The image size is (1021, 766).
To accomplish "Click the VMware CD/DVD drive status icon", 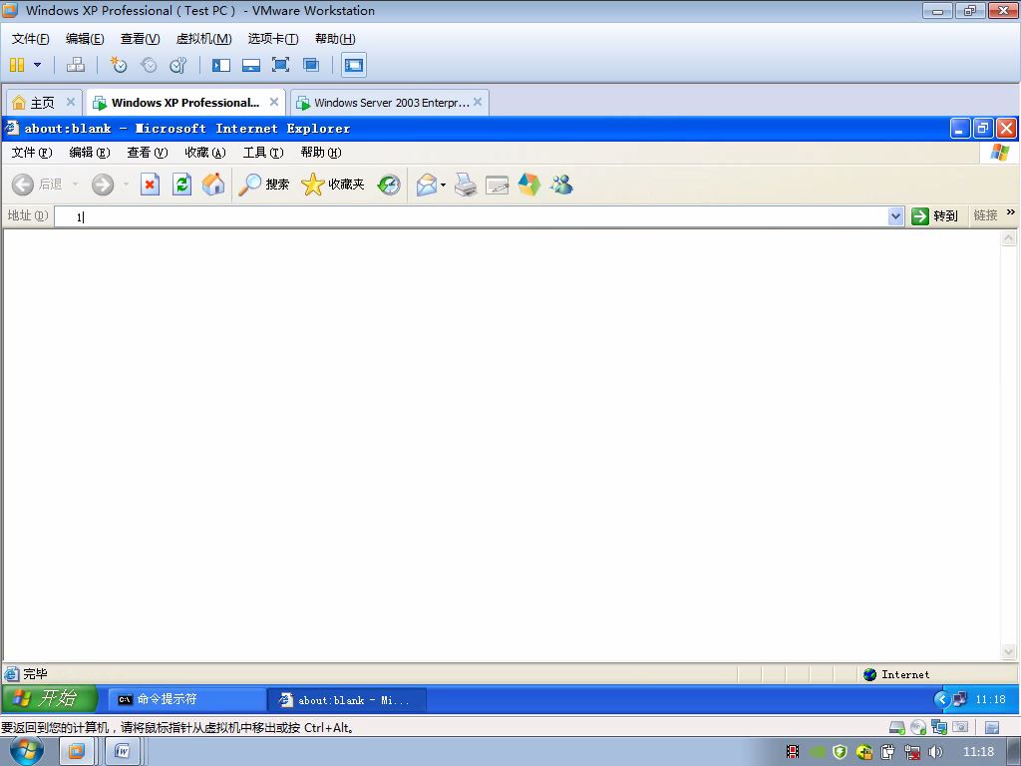I will click(918, 727).
